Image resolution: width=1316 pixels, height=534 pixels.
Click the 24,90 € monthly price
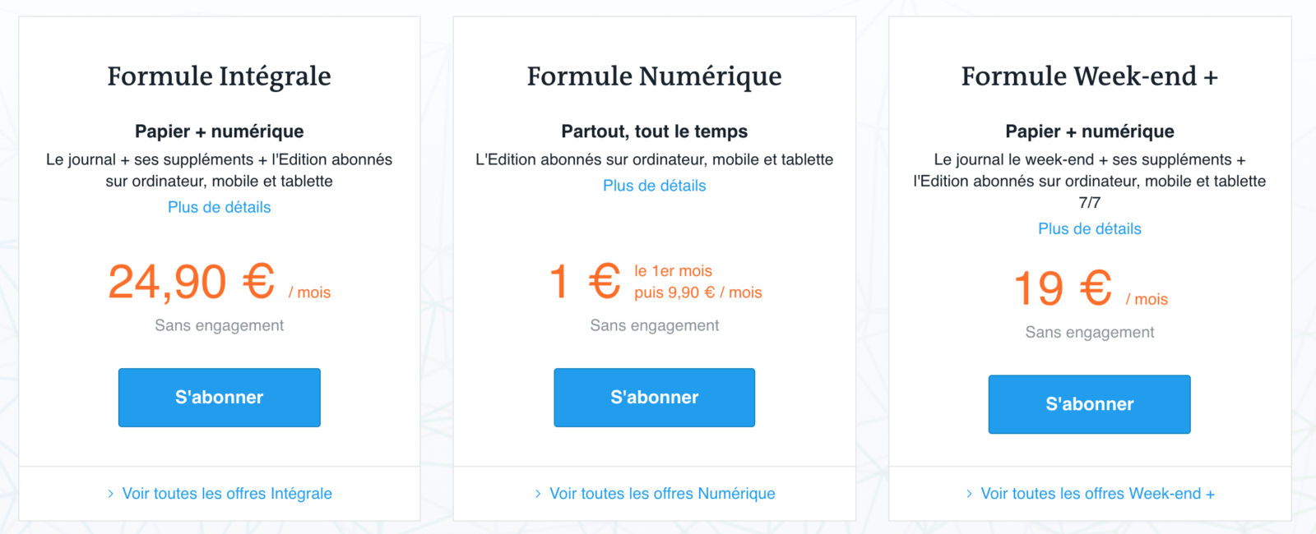192,283
